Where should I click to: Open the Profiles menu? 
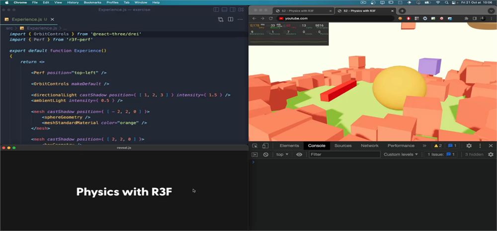point(112,2)
